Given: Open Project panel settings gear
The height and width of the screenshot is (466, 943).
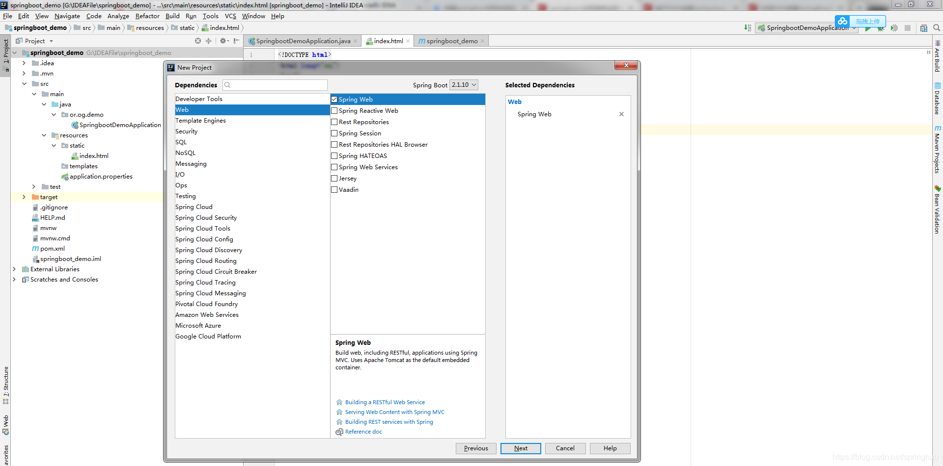Looking at the screenshot, I should pos(223,41).
